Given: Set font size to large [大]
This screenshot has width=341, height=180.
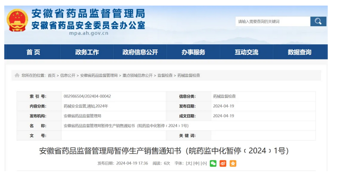Looking at the screenshot, I should (189, 163).
